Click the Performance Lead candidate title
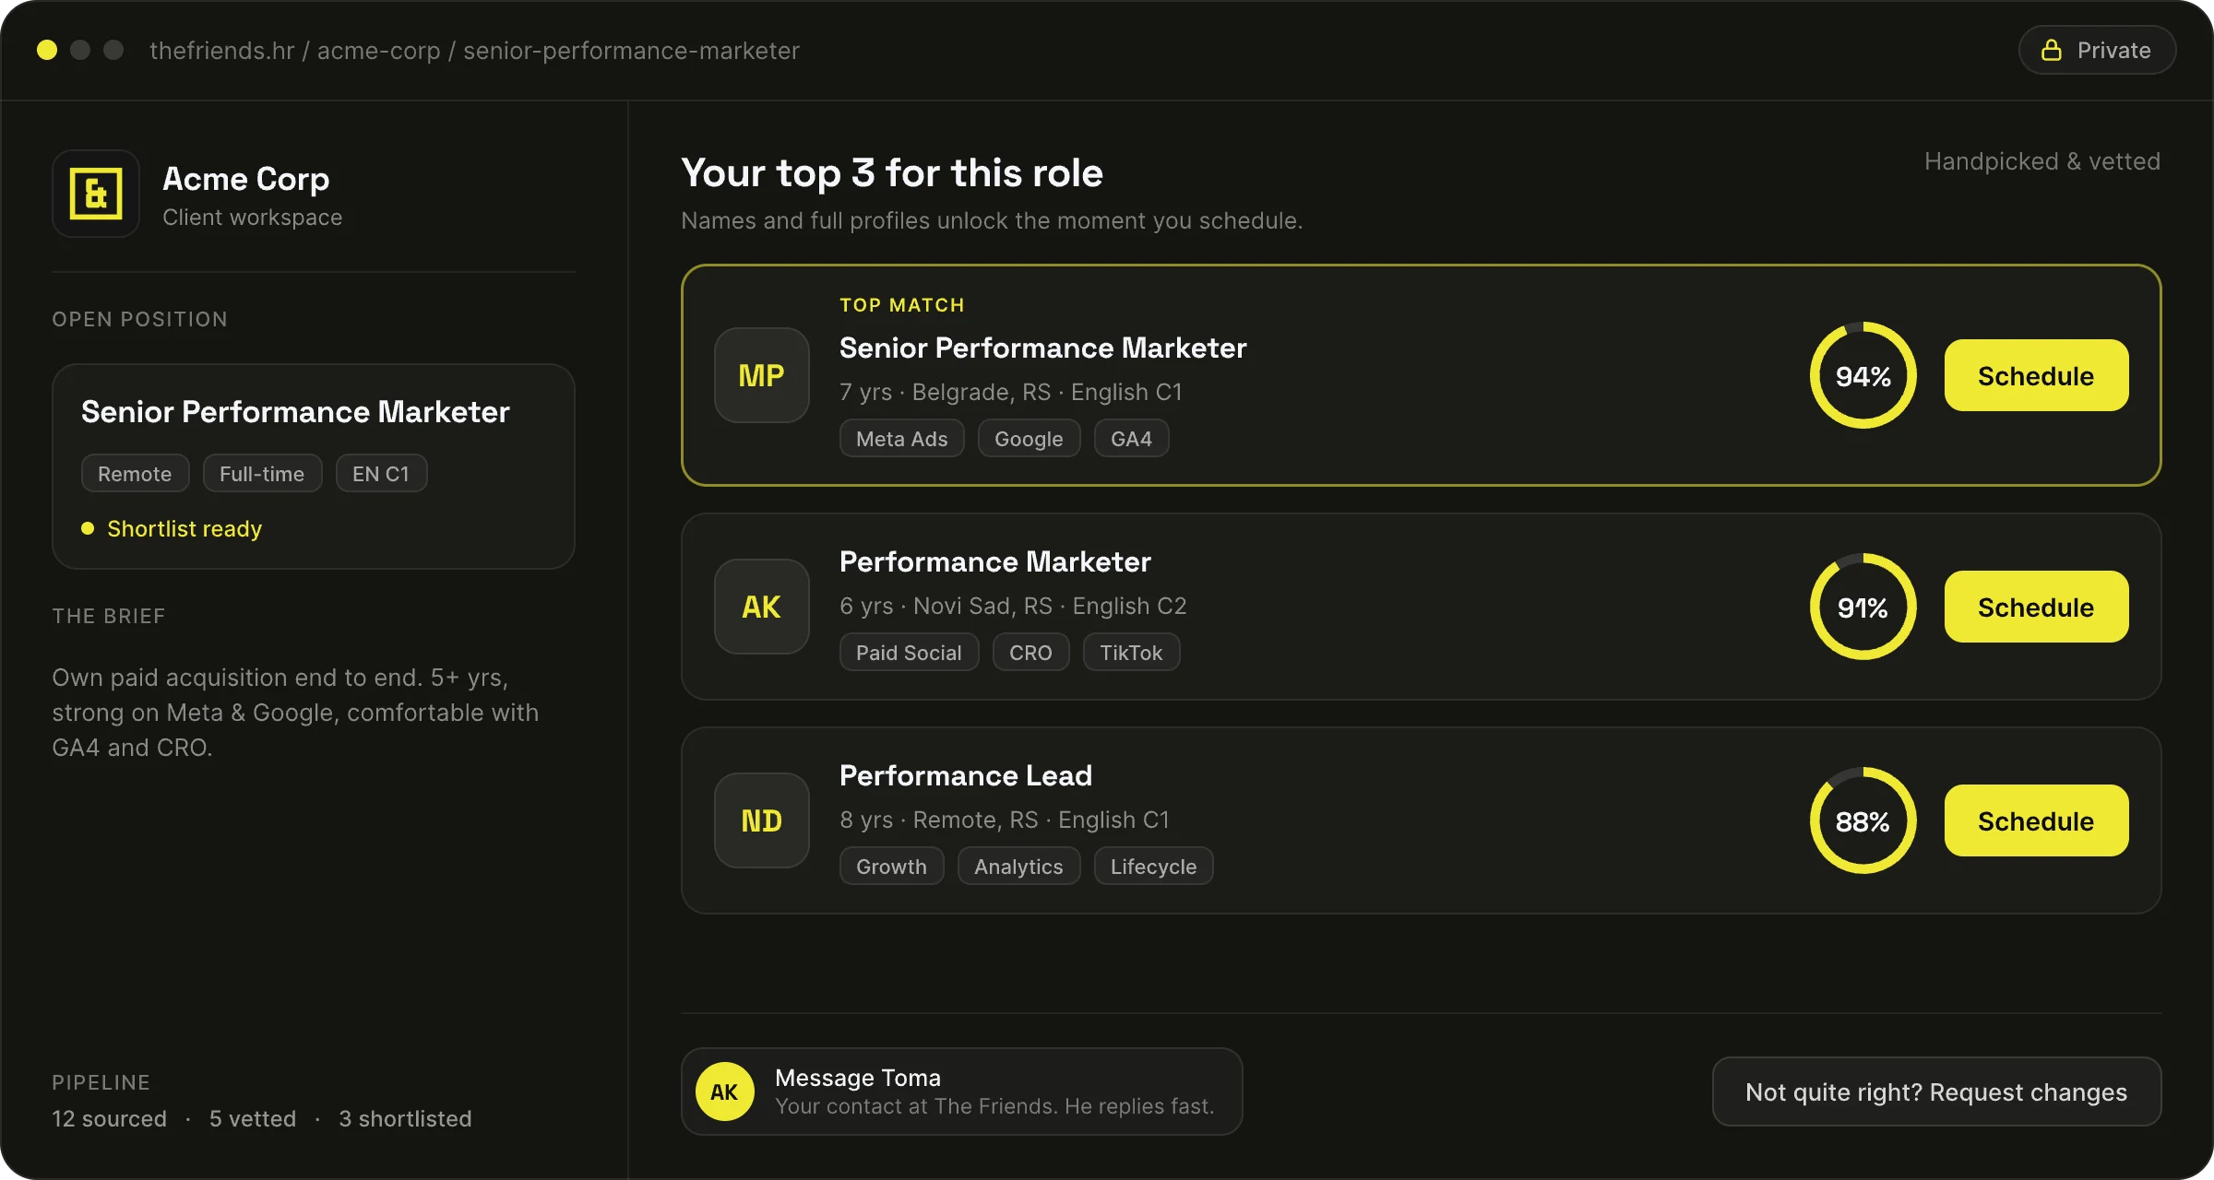The width and height of the screenshot is (2214, 1180). (x=966, y=775)
